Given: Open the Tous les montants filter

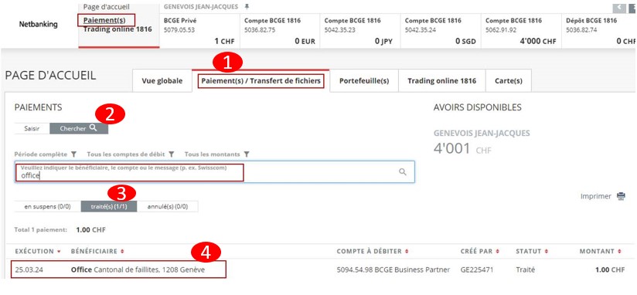Looking at the screenshot, I should click(x=217, y=154).
